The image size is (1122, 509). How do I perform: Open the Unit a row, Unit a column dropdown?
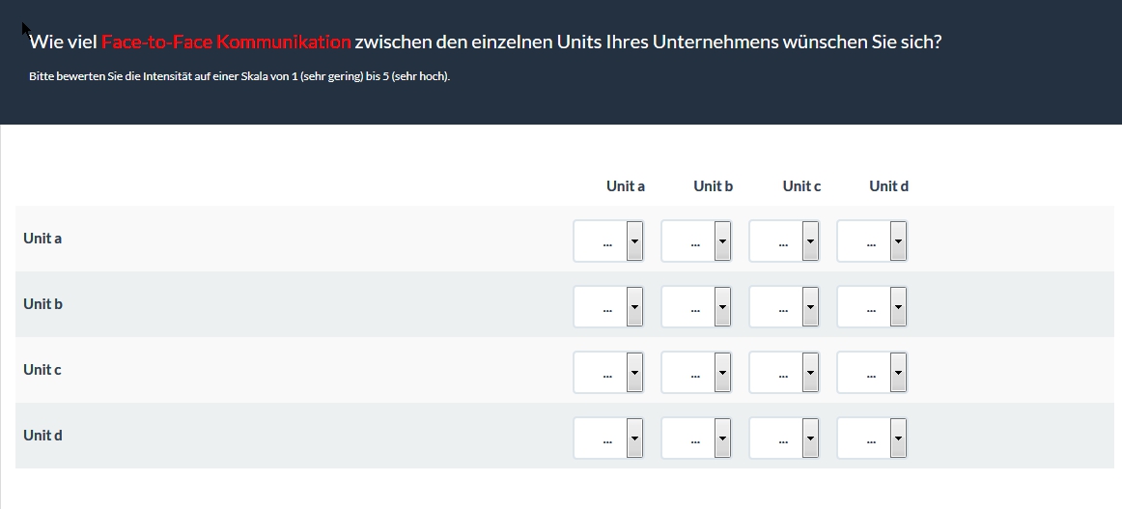[608, 241]
